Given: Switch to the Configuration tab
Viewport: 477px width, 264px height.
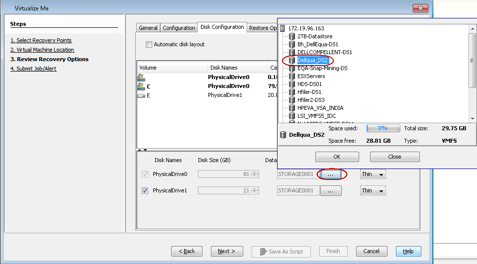Looking at the screenshot, I should tap(179, 28).
